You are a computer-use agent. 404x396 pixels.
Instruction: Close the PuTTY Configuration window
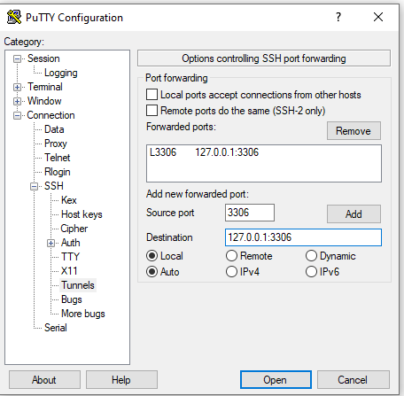click(x=378, y=17)
